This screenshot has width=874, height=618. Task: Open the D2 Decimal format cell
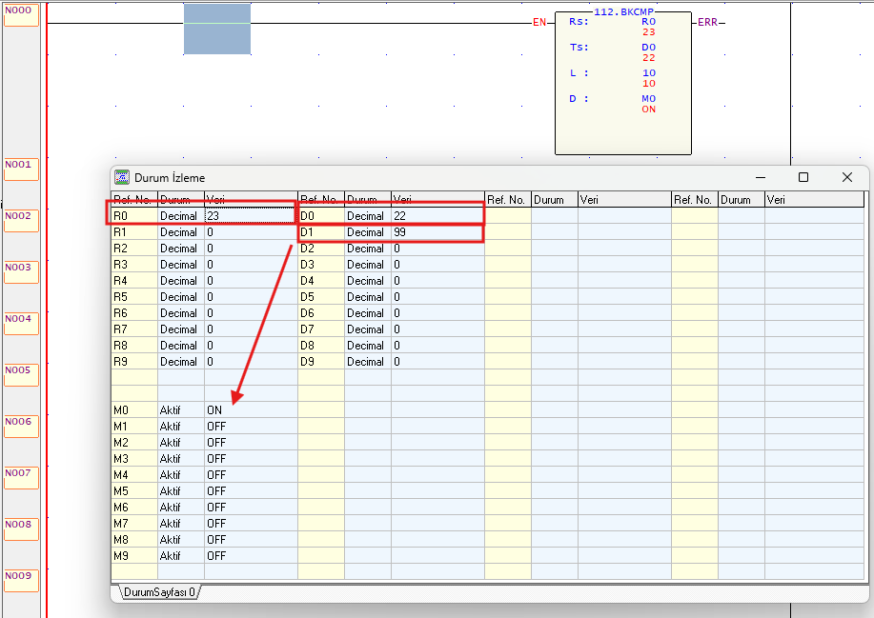coord(366,249)
